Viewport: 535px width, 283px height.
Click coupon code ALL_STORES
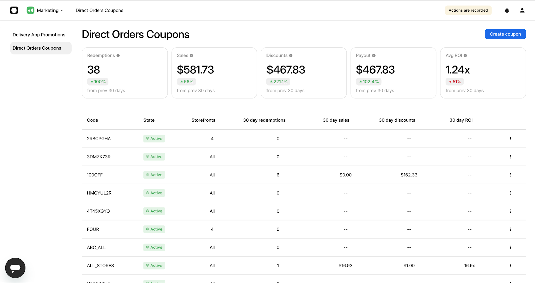coord(100,266)
